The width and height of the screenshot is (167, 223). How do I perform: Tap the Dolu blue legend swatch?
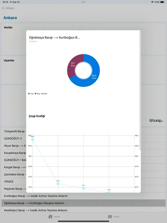[29, 93]
